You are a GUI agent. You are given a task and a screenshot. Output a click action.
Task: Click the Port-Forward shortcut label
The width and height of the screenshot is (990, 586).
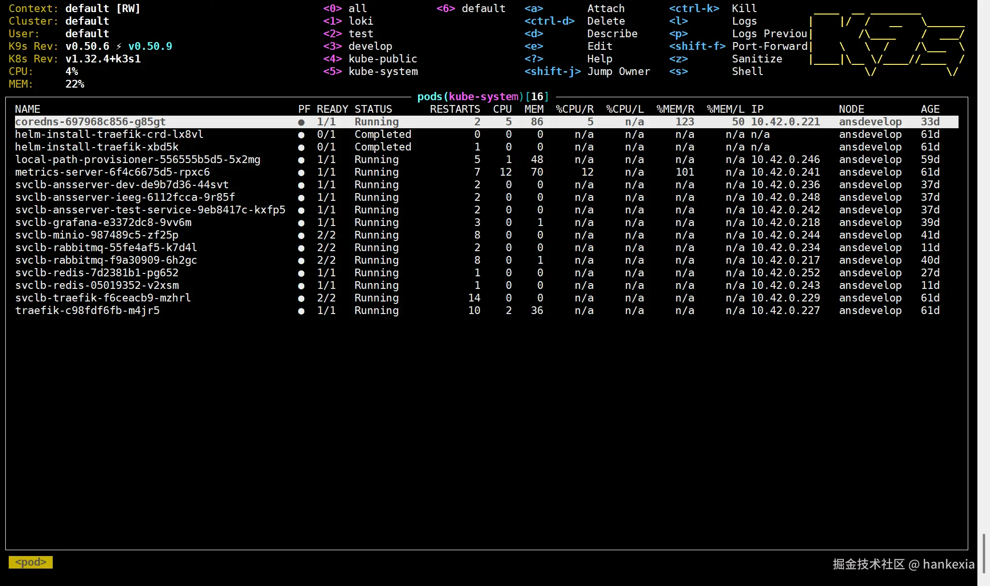point(769,46)
